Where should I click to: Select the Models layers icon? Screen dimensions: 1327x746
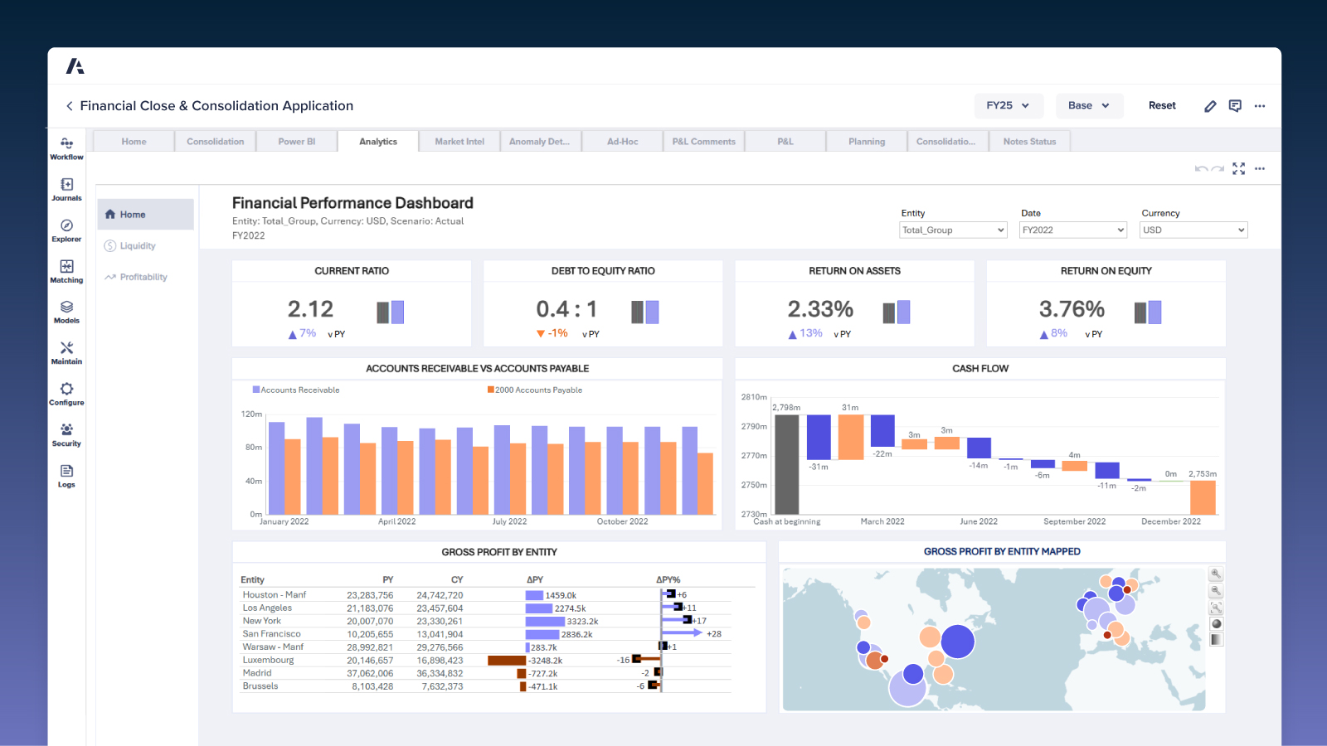pyautogui.click(x=66, y=308)
